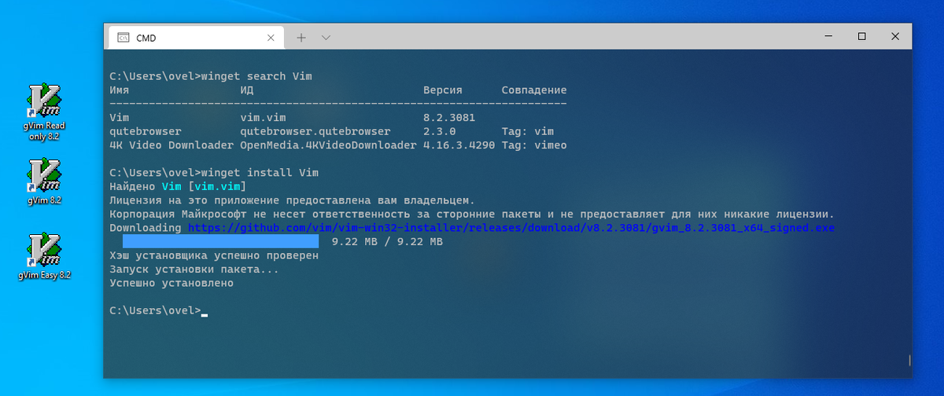Viewport: 944px width, 396px height.
Task: Click the 'Лицензия на это приложение' license line
Action: pos(292,200)
